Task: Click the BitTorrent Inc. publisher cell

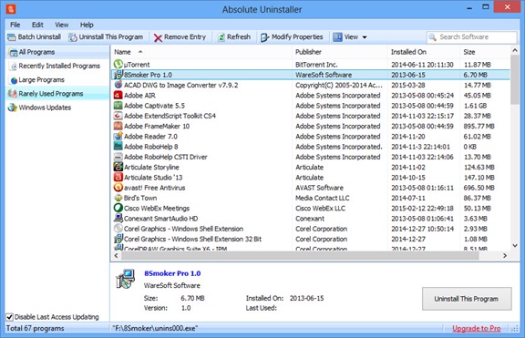Action: [x=316, y=65]
